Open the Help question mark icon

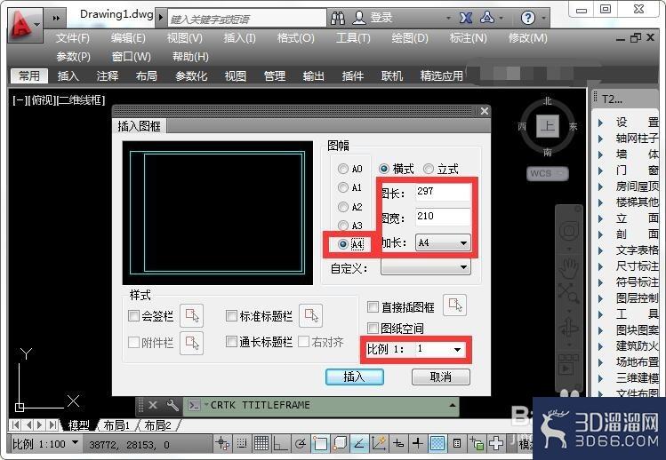[528, 18]
